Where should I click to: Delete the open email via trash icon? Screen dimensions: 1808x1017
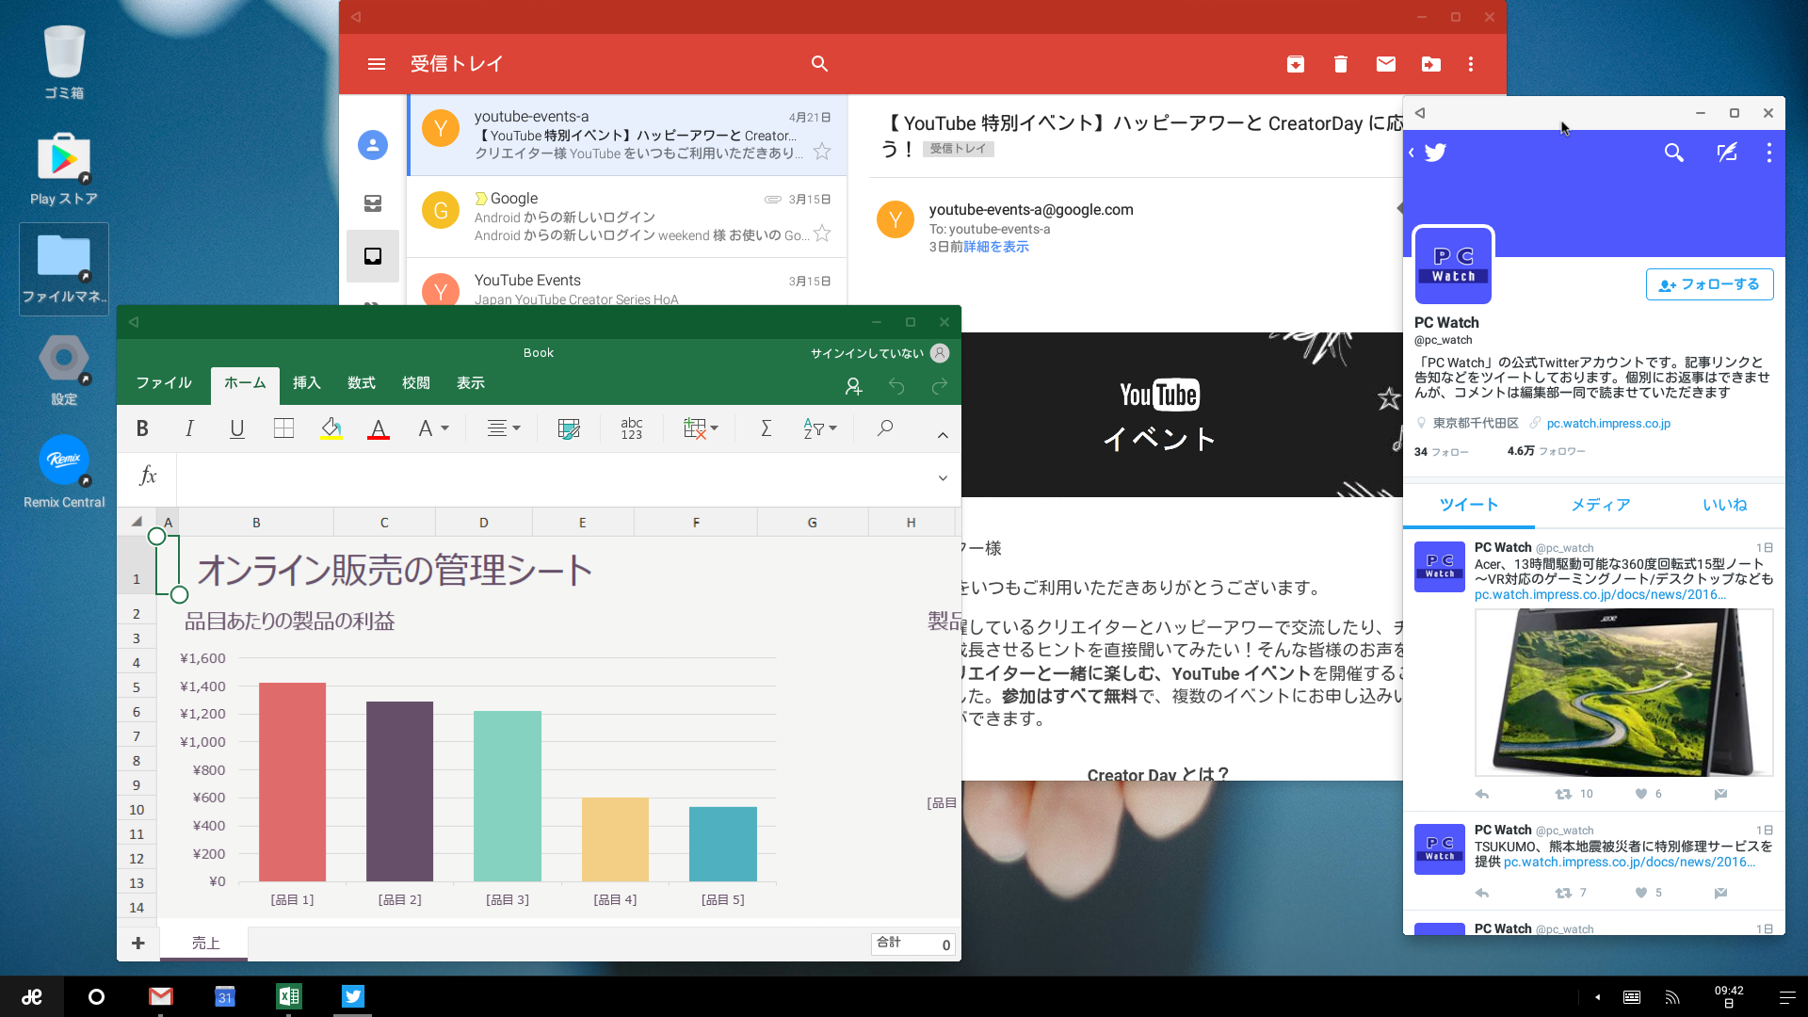(1340, 64)
